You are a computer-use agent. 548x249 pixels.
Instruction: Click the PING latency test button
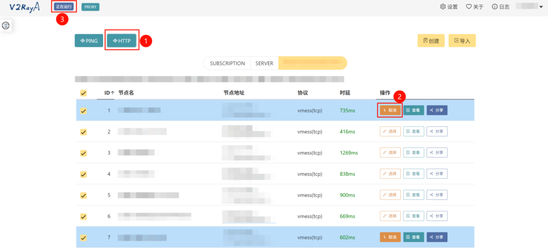pos(88,41)
